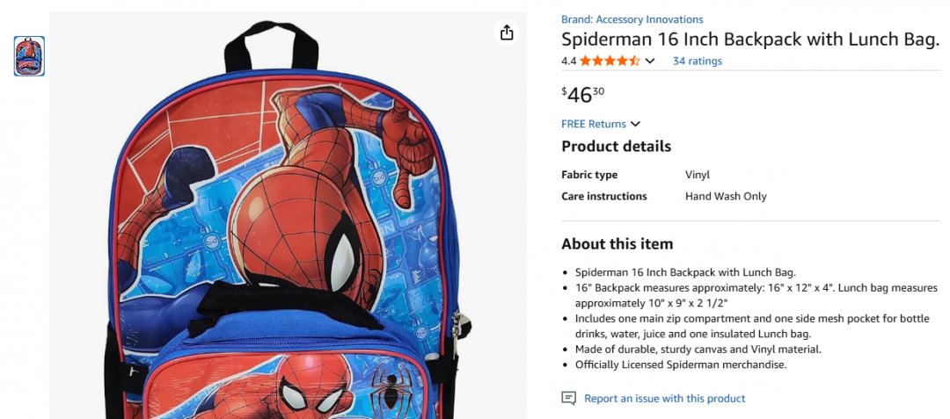Screen dimensions: 950x419
Task: Click the About this item heading
Action: coord(617,244)
